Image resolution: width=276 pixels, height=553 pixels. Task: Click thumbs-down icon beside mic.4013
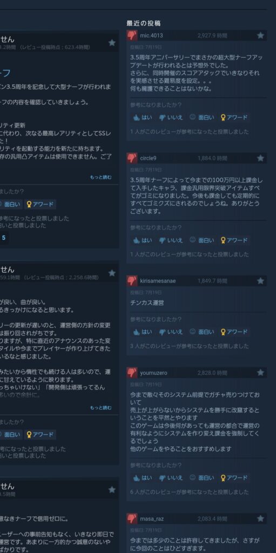click(x=132, y=35)
